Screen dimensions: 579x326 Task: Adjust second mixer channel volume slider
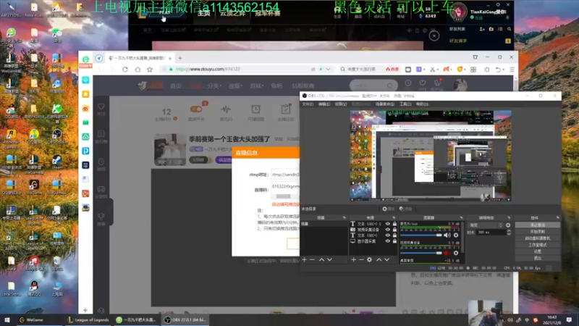click(x=421, y=253)
